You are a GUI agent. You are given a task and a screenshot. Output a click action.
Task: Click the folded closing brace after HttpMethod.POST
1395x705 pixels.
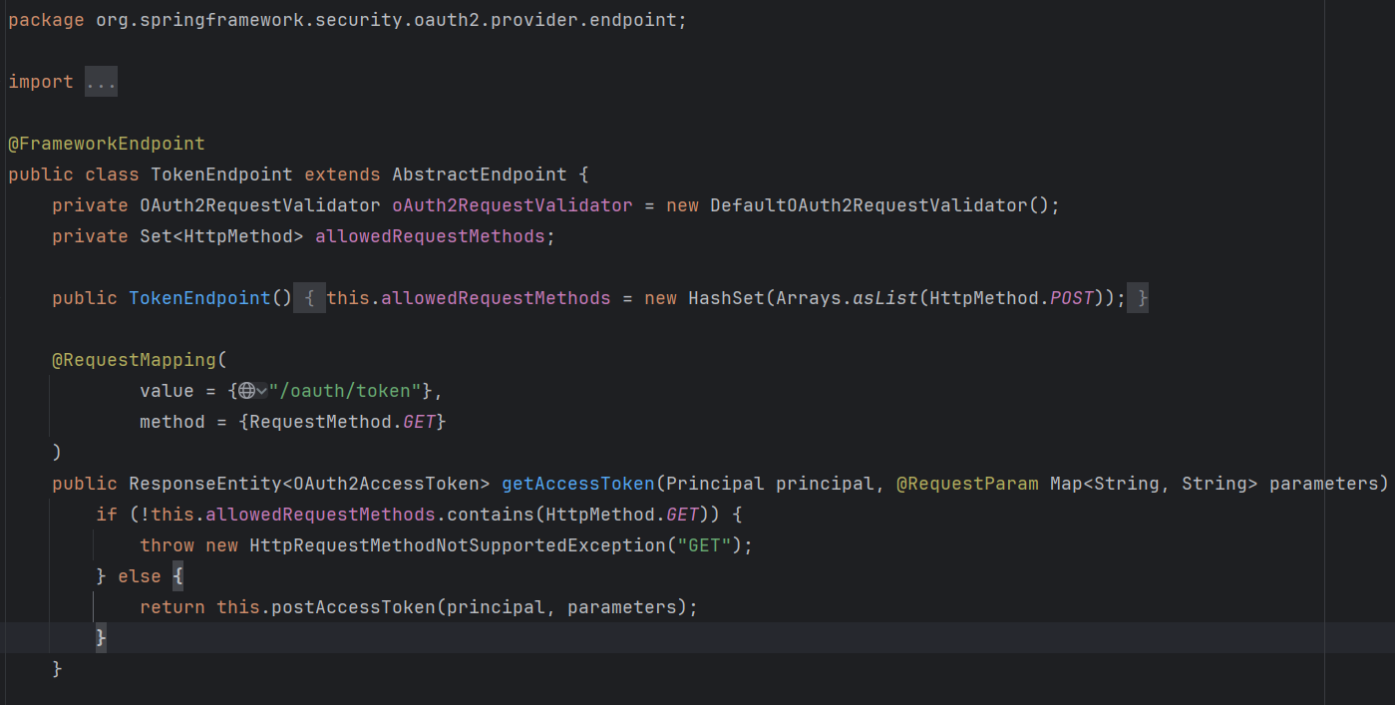click(1138, 298)
